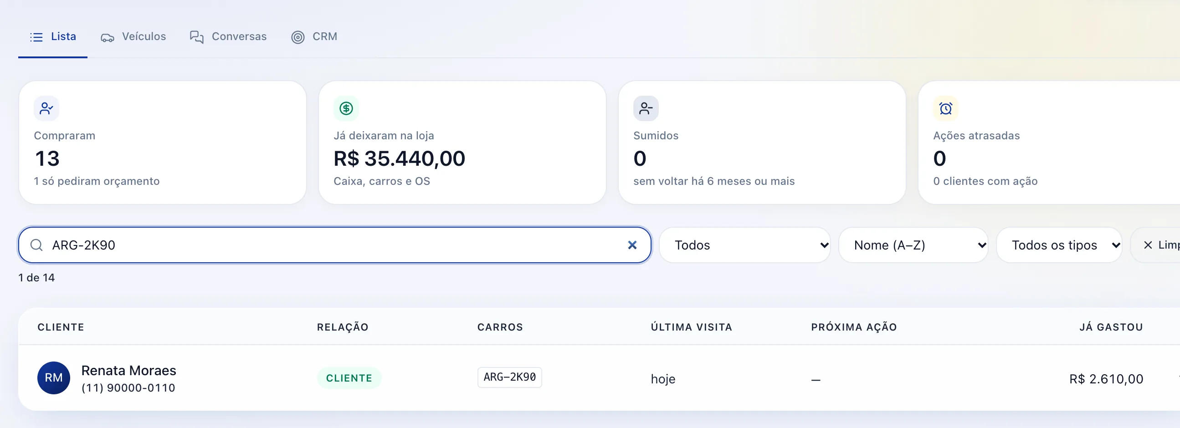Focus the ARG-2K90 search input
The image size is (1180, 428).
pos(334,245)
